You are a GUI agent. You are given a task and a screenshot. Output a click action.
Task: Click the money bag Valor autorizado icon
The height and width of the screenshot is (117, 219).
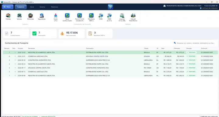(x=62, y=34)
